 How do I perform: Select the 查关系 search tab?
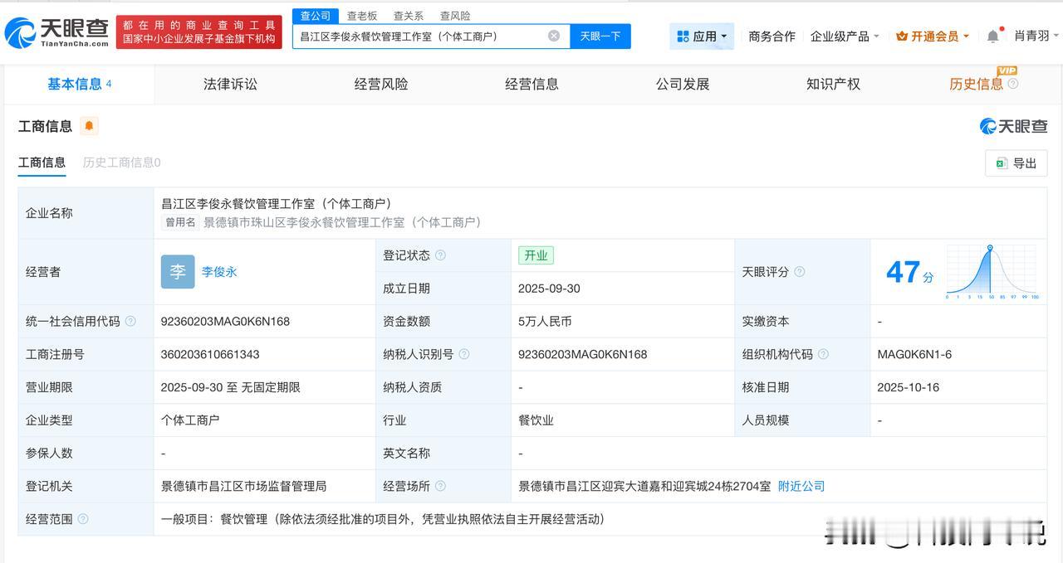coord(409,16)
